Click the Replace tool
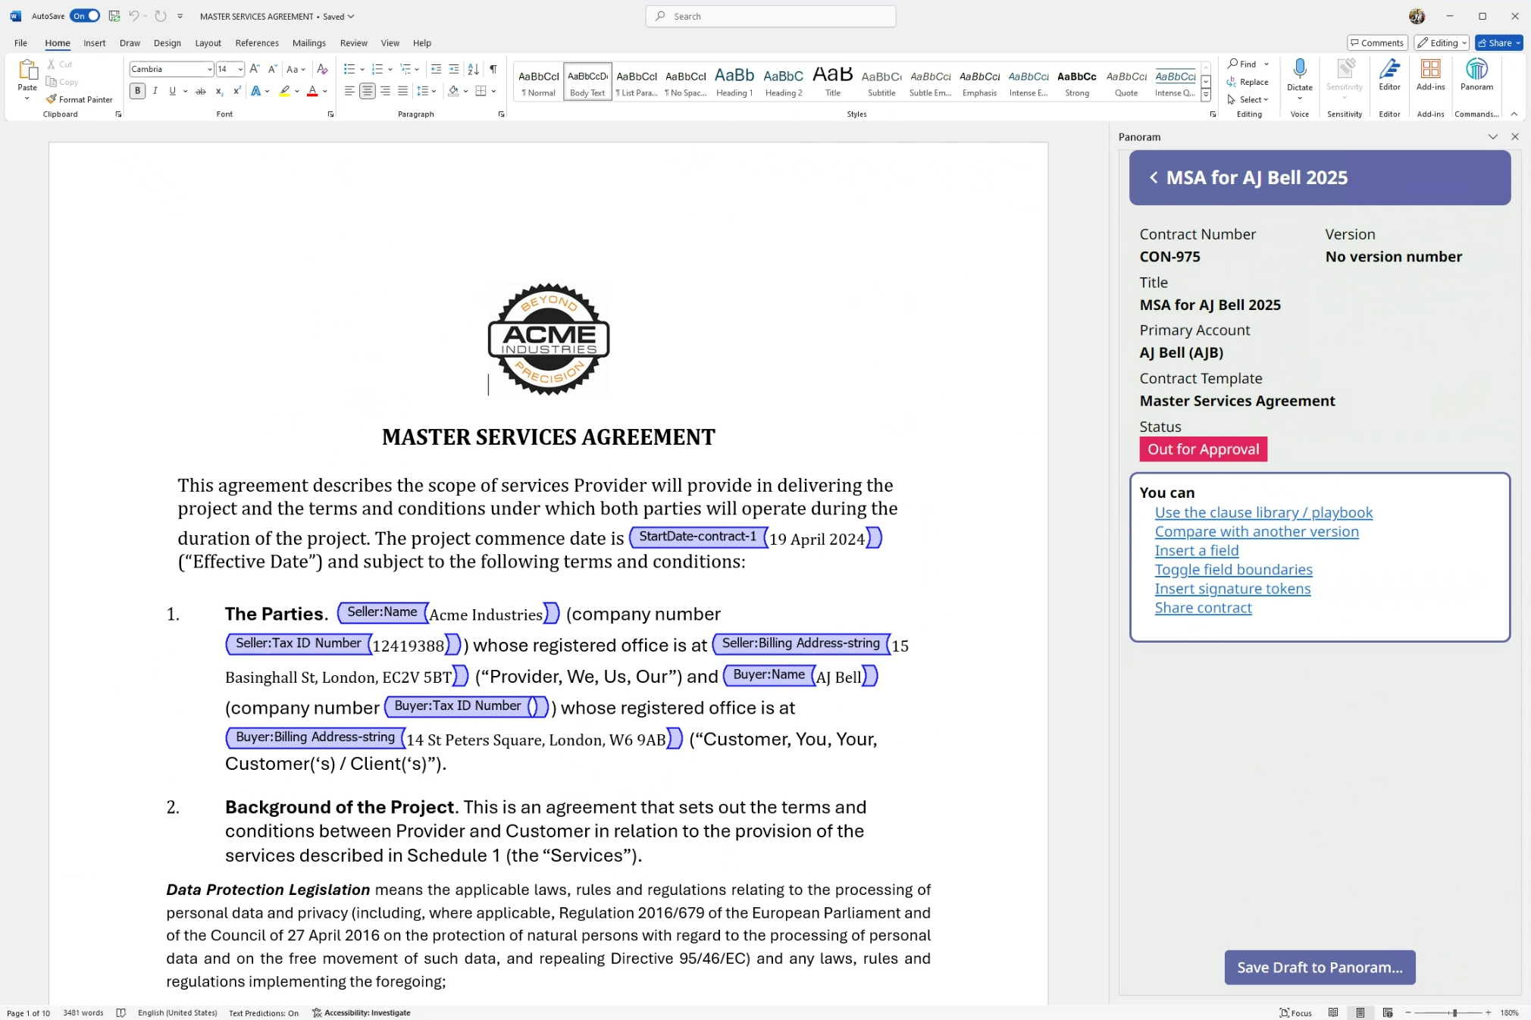The width and height of the screenshot is (1531, 1020). (1248, 82)
